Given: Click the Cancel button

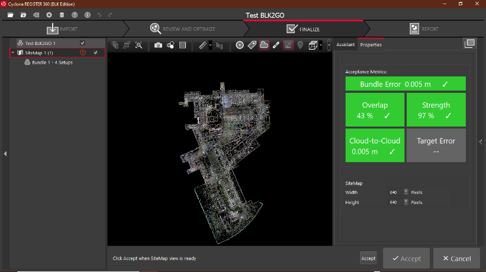Looking at the screenshot, I should pos(456,258).
